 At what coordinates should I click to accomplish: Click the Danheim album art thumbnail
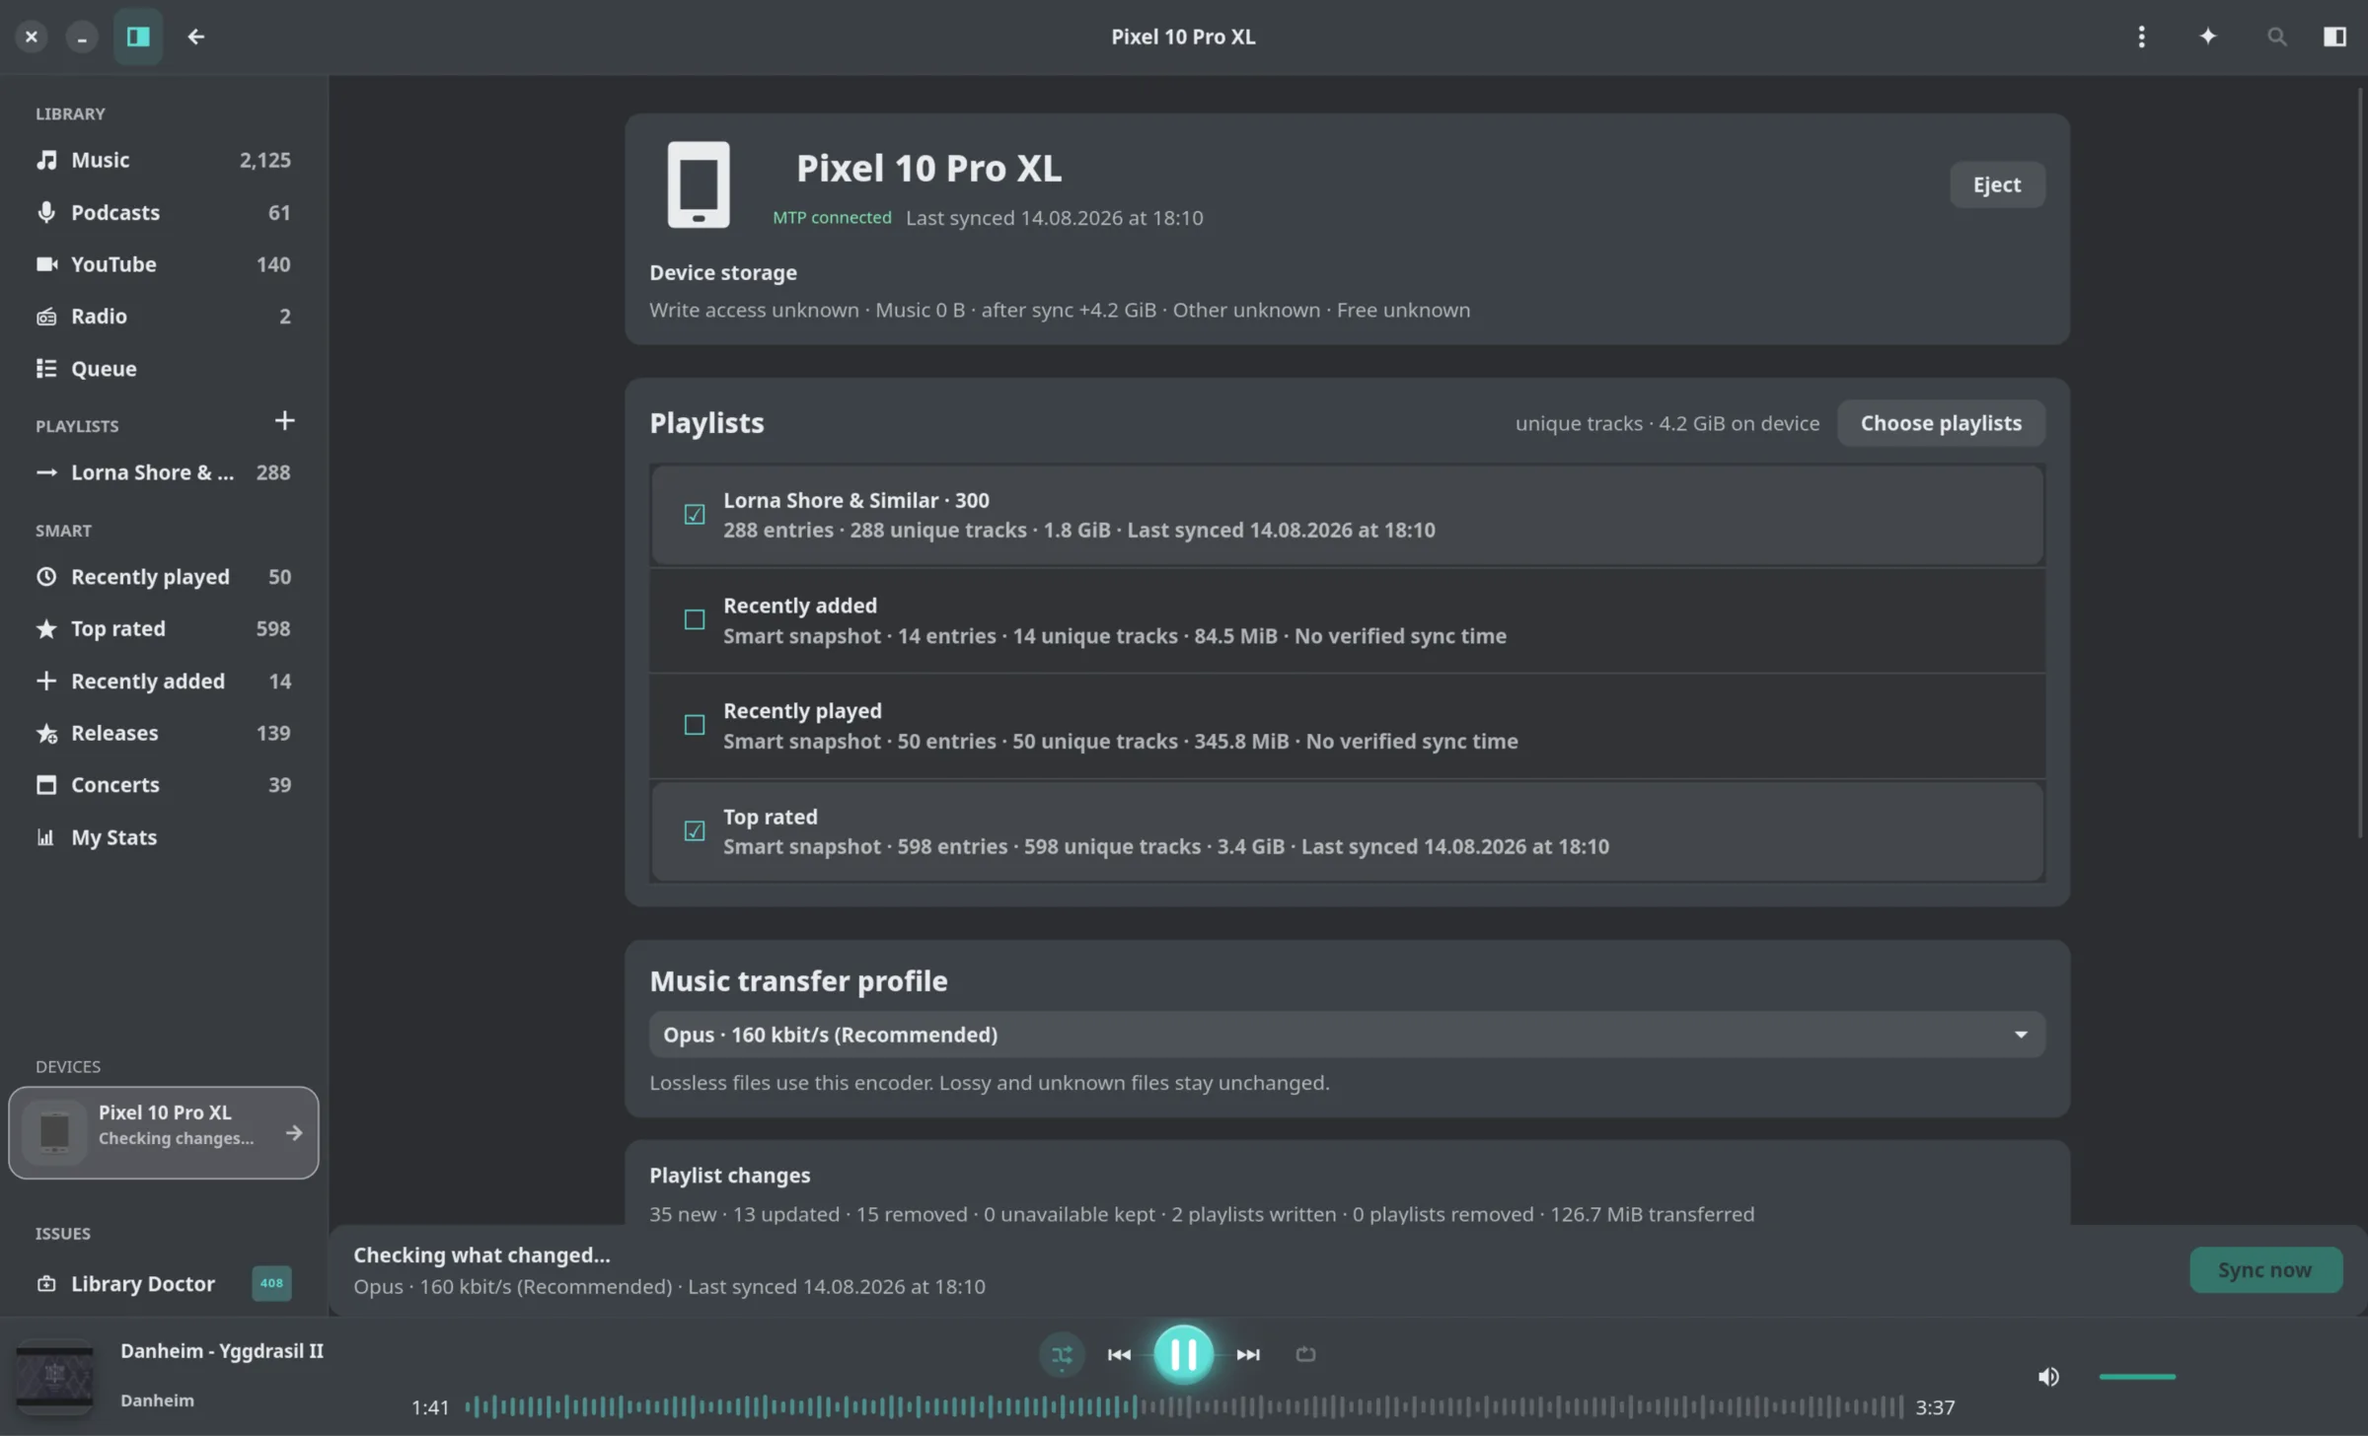tap(55, 1377)
